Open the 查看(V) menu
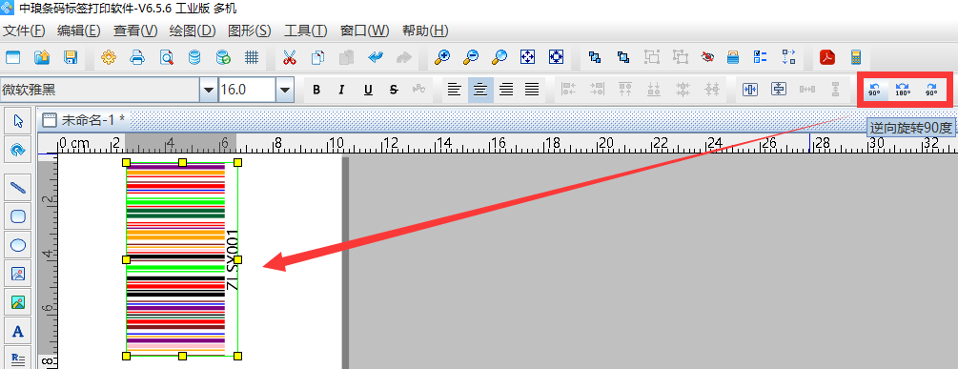The width and height of the screenshot is (958, 369). pyautogui.click(x=135, y=31)
